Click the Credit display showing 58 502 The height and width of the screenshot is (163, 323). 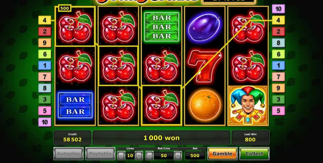click(72, 137)
